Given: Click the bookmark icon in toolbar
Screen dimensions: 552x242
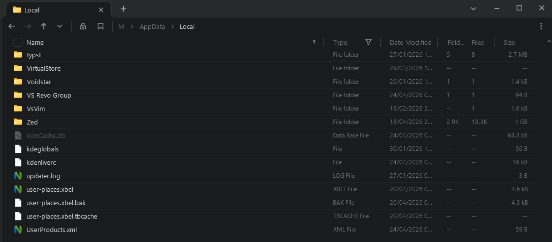Looking at the screenshot, I should tap(100, 26).
